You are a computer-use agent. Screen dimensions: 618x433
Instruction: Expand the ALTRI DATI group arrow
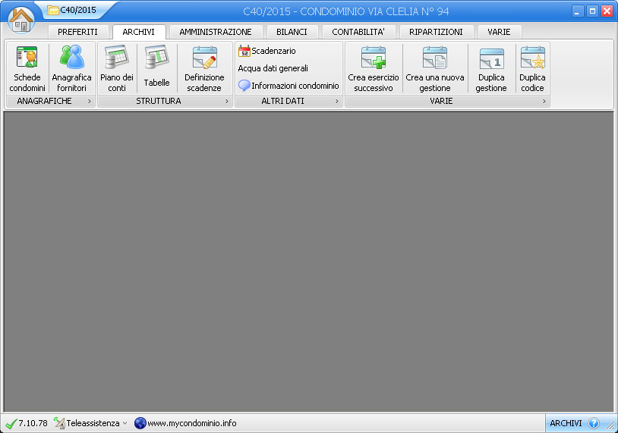coord(337,101)
